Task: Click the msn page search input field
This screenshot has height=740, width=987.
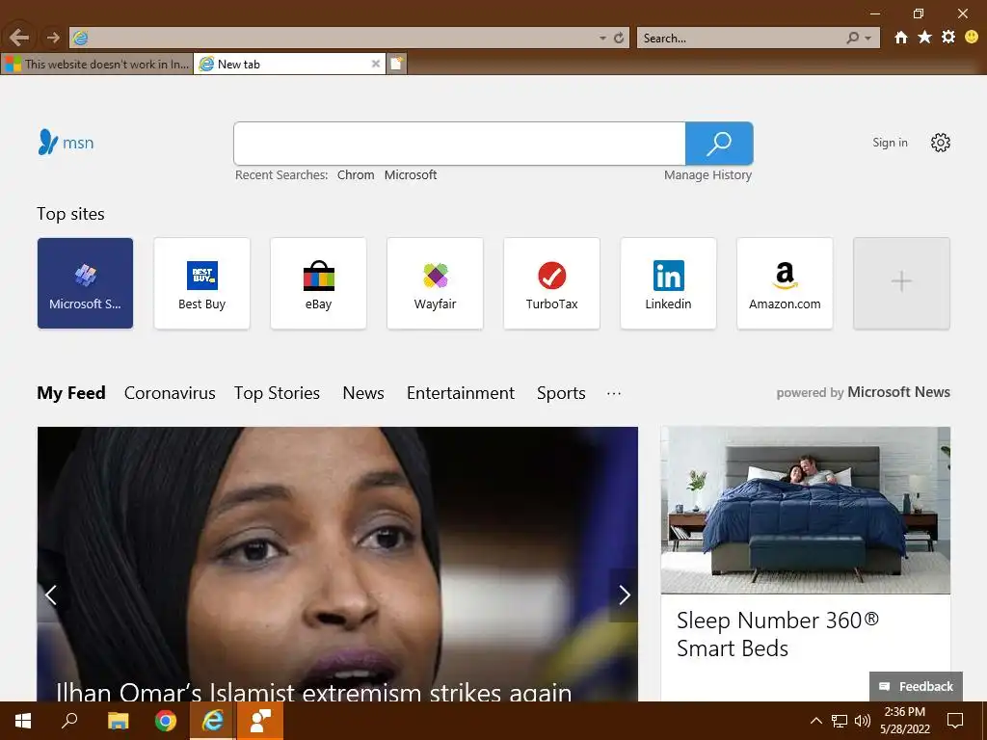Action: tap(460, 144)
